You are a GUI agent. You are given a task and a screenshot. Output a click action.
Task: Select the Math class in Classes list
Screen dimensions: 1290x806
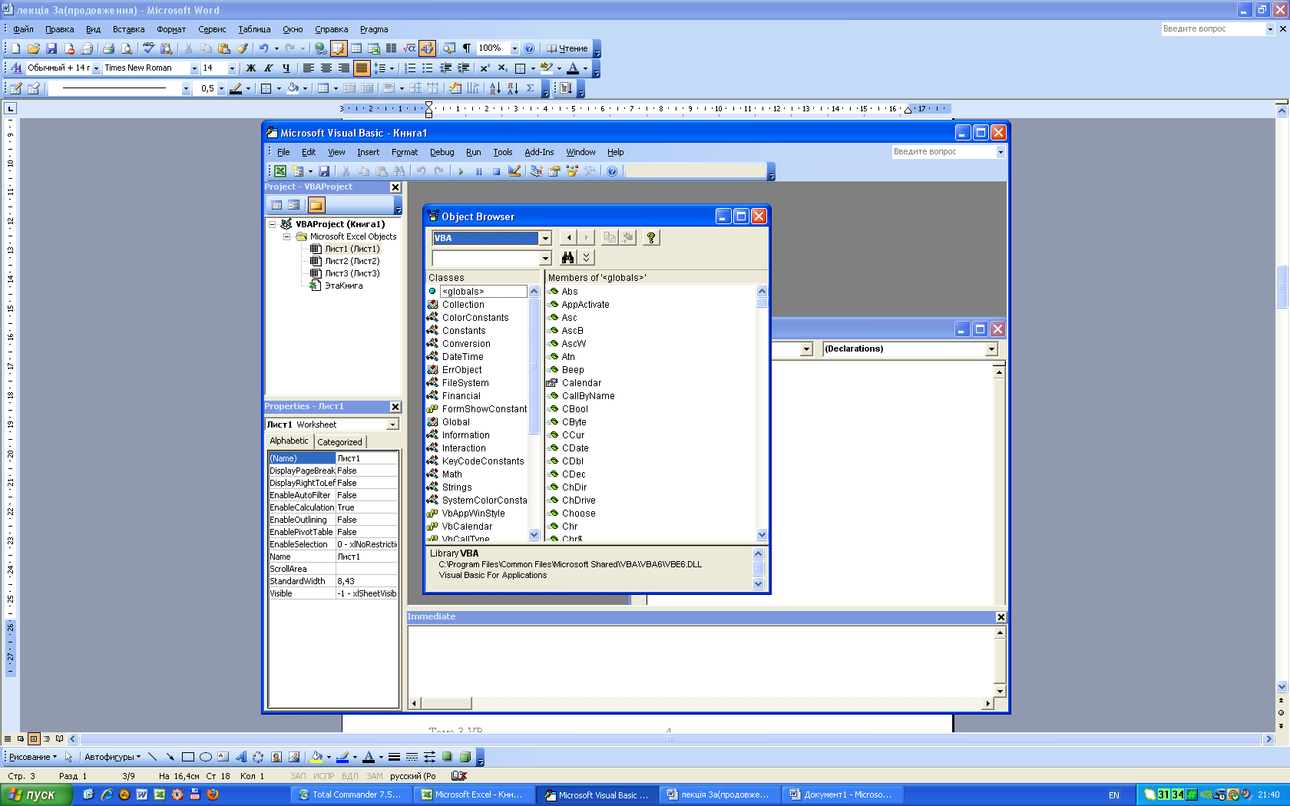(x=452, y=474)
